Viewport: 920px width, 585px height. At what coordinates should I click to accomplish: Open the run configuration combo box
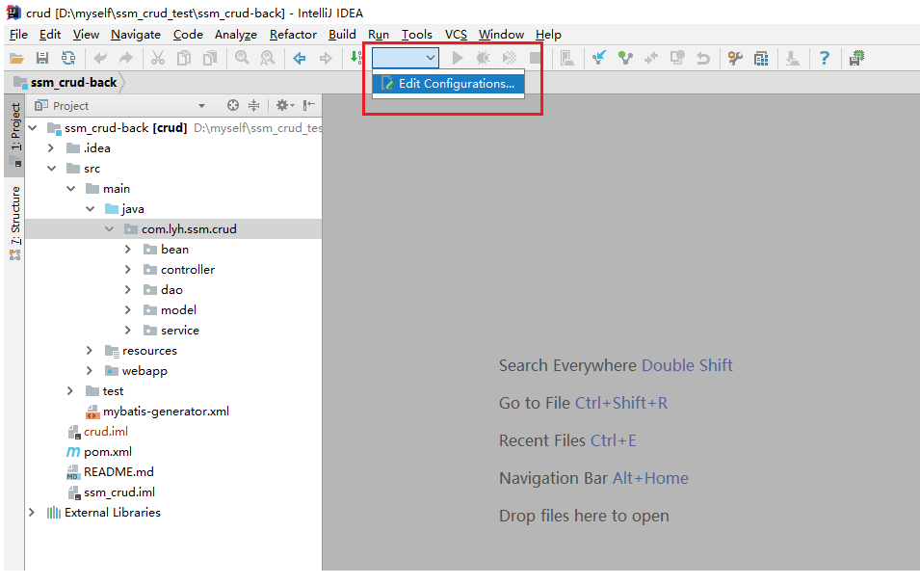point(406,58)
